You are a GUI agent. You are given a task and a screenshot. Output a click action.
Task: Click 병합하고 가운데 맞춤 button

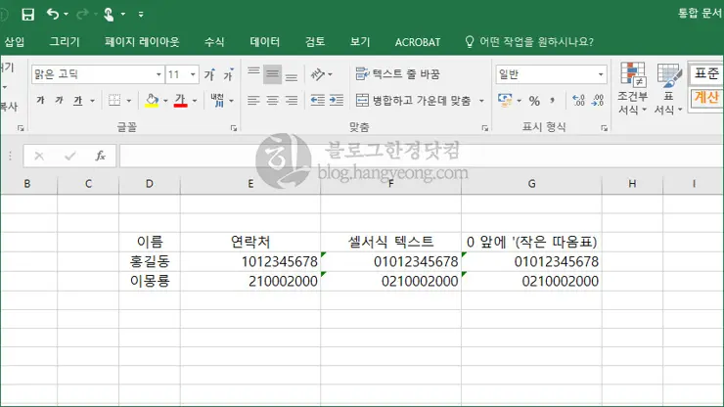click(414, 100)
